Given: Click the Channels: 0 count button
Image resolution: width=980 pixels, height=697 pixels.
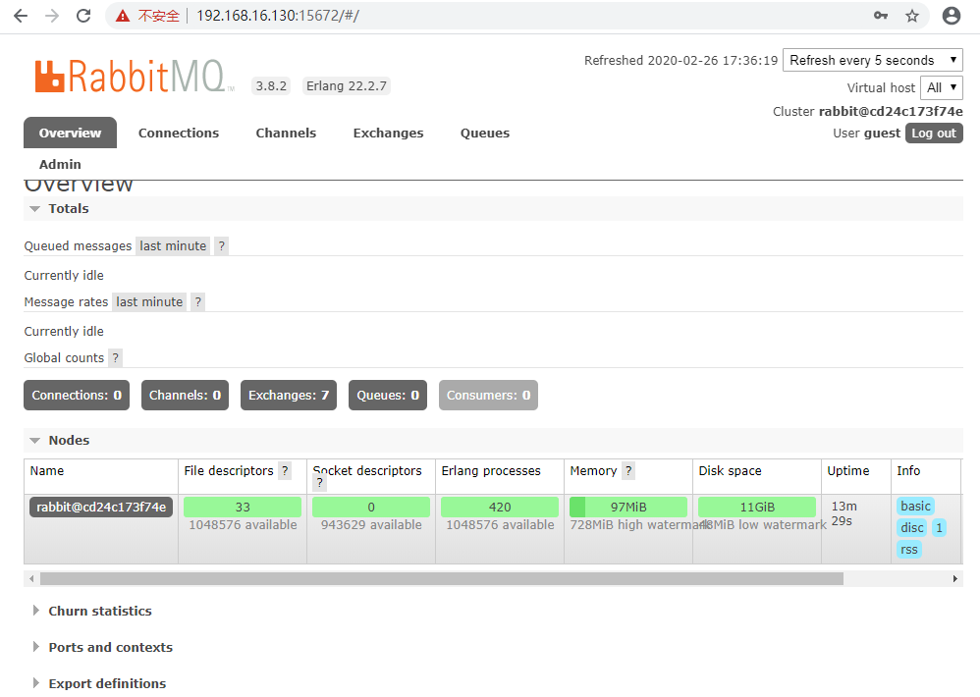Looking at the screenshot, I should 185,396.
